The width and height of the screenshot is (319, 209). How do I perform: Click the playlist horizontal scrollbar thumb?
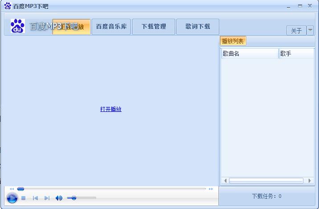point(266,181)
